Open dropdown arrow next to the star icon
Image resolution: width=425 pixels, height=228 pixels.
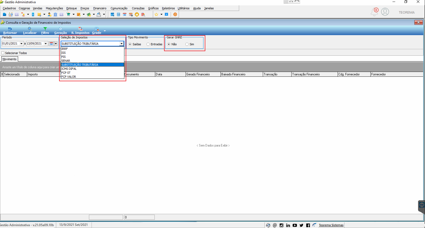tap(161, 14)
